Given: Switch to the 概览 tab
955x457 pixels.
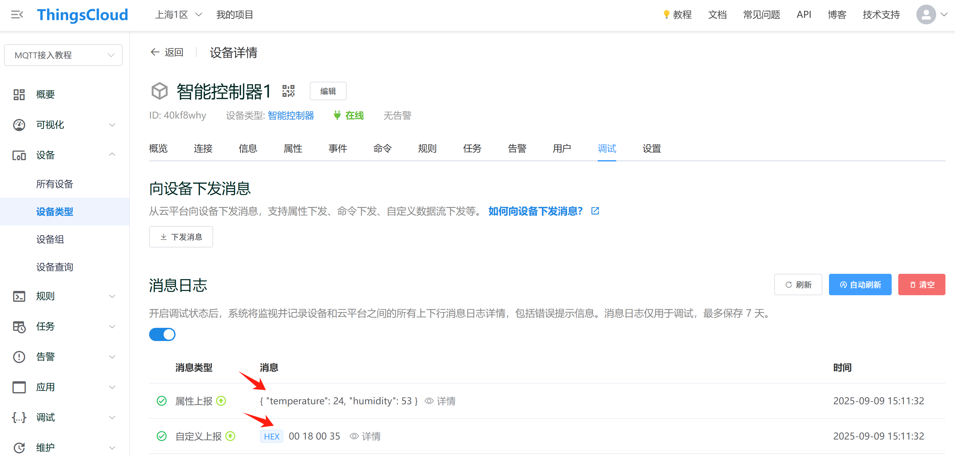Looking at the screenshot, I should coord(158,149).
